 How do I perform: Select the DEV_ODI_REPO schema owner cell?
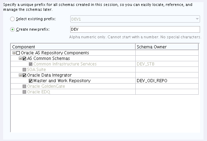point(167,81)
